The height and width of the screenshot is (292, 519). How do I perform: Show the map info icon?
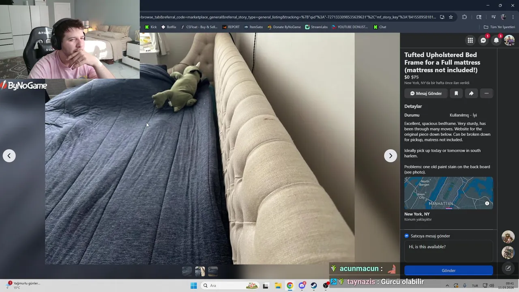(487, 203)
